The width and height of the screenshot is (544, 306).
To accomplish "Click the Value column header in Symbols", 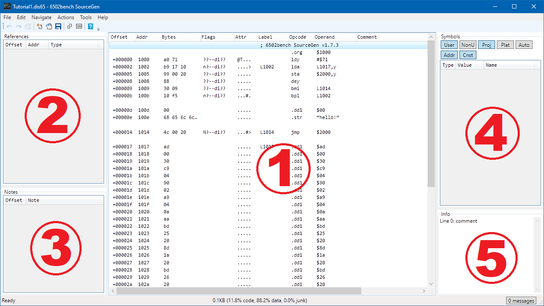I will pos(470,65).
